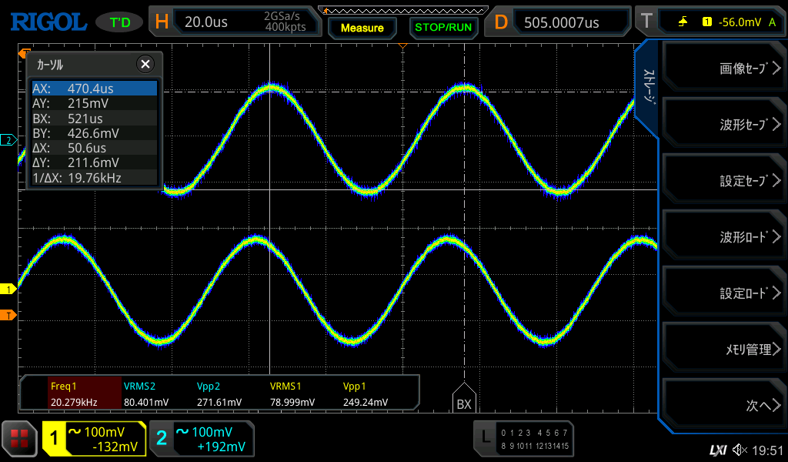The width and height of the screenshot is (788, 462).
Task: Click the BX cursor marker on bottom
Action: [x=463, y=403]
